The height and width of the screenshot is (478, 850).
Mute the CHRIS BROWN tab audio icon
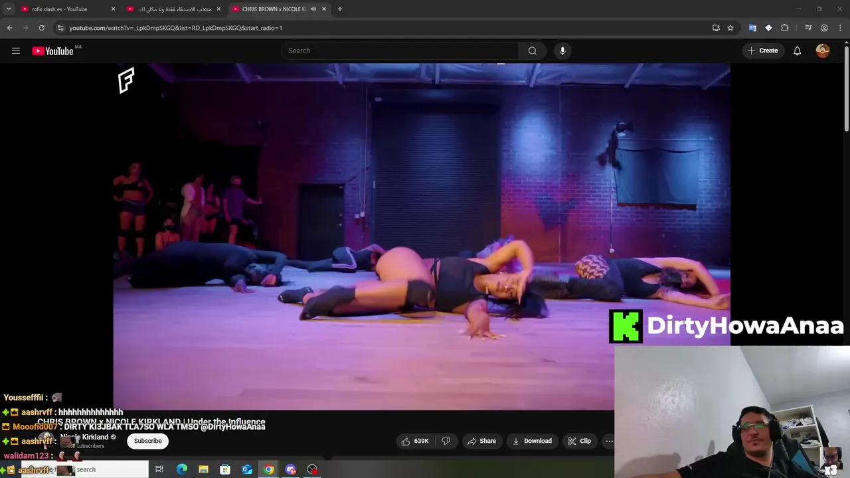tap(313, 9)
